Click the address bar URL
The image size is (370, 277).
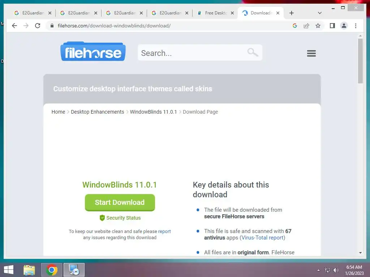pyautogui.click(x=114, y=26)
